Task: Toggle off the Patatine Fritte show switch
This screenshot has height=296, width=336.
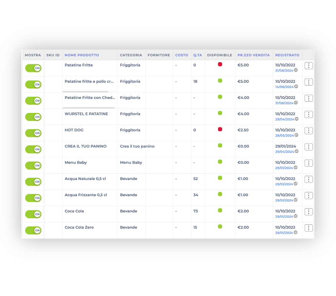Action: tap(33, 68)
